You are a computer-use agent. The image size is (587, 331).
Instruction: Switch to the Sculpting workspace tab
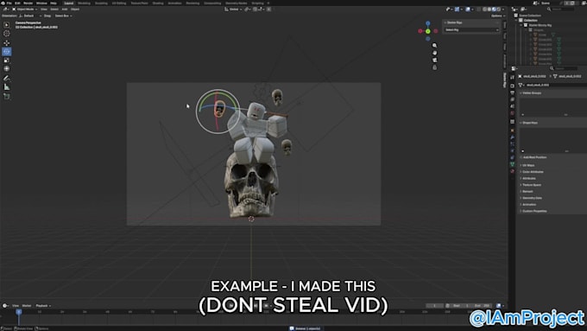101,3
